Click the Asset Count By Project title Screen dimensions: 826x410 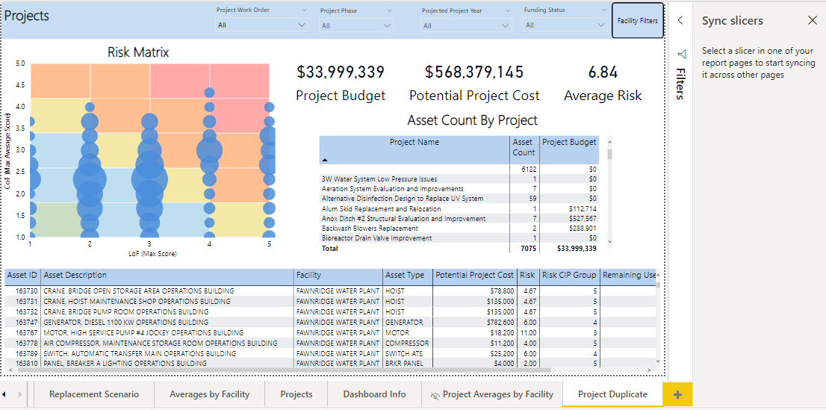473,120
